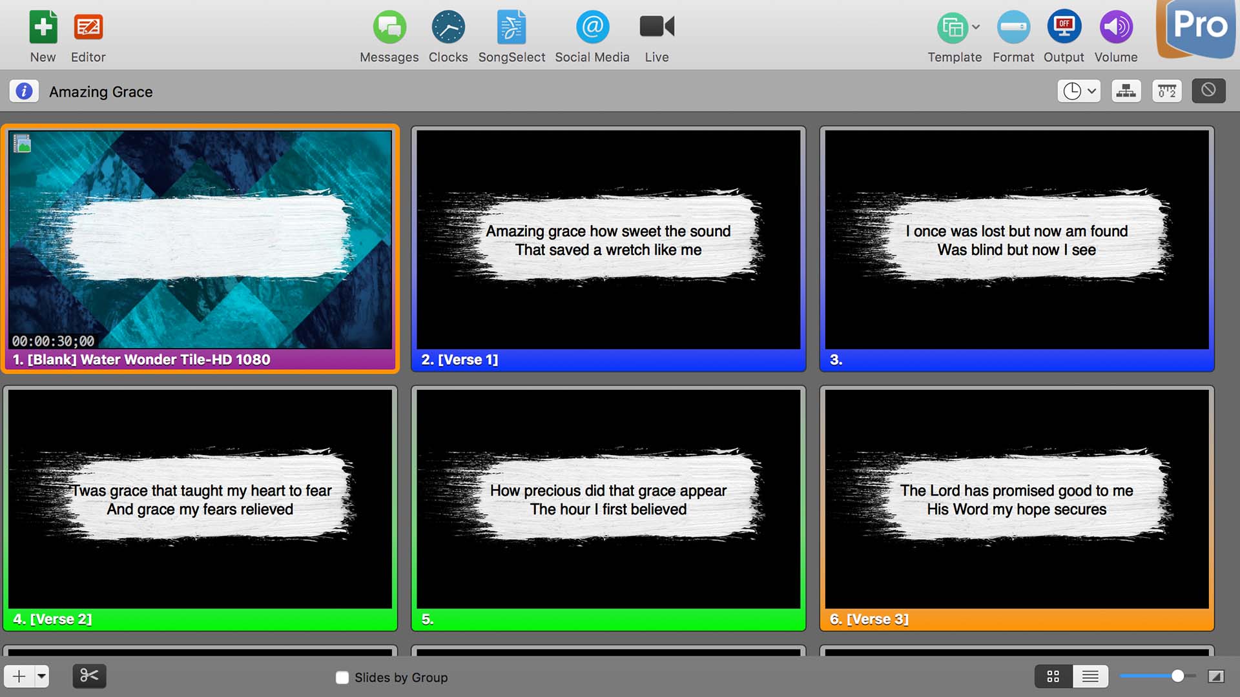Click the scissors split slide button
This screenshot has height=697, width=1240.
tap(89, 676)
